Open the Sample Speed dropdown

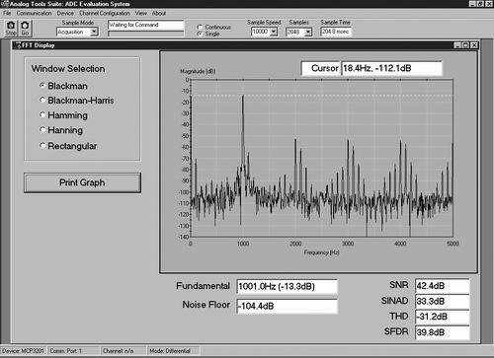coord(274,32)
